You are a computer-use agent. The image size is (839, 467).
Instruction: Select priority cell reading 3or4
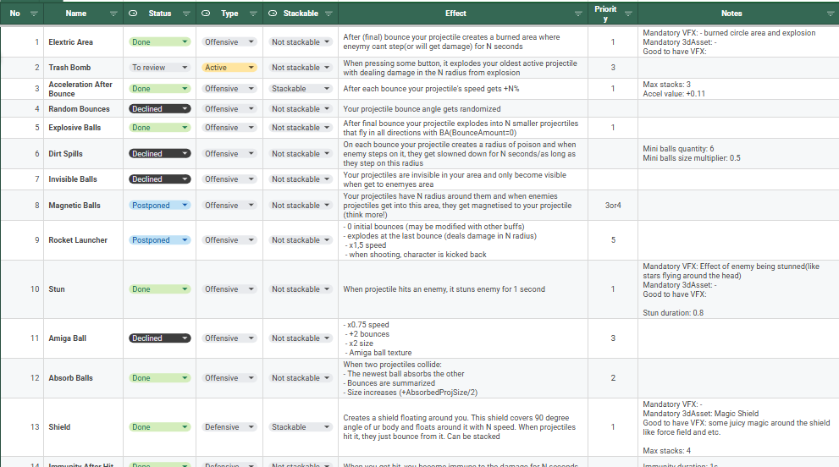[613, 206]
